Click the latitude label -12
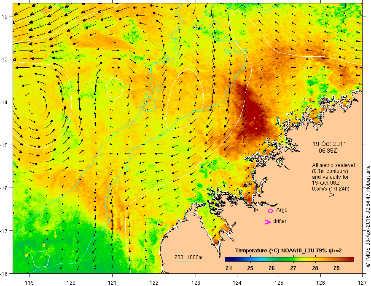Image resolution: width=371 pixels, height=286 pixels. click(x=5, y=16)
